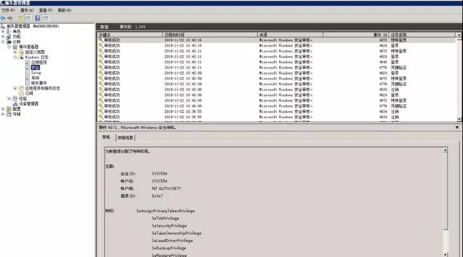
Task: Select the 10:40:08 event 4634 注销 row
Action: 276,90
